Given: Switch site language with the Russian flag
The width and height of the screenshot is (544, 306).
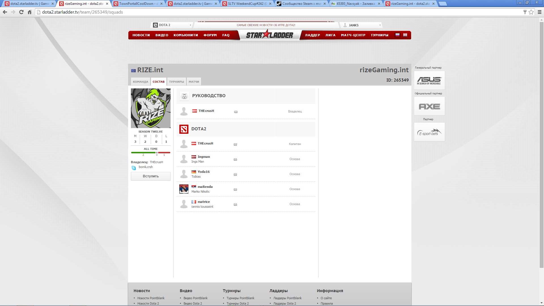Looking at the screenshot, I should (397, 35).
